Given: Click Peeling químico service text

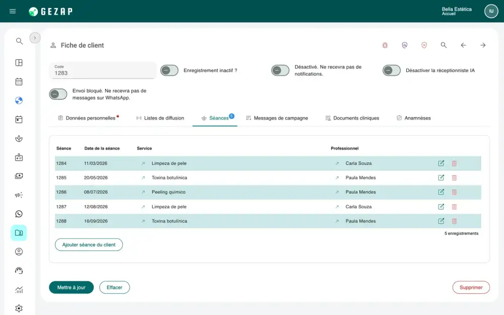Looking at the screenshot, I should 168,192.
